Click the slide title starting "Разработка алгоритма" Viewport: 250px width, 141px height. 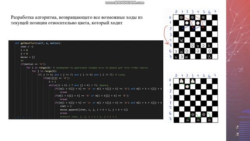point(77,20)
